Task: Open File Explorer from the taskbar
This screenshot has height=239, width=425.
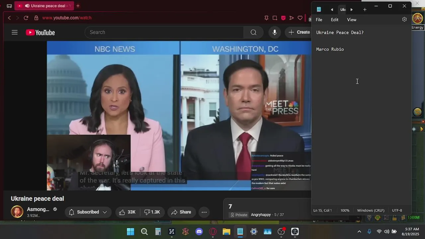Action: (226, 232)
